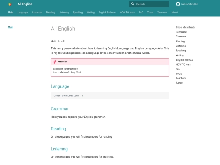This screenshot has width=220, height=165.
Task: Click 'Here you can improve your English grammar' text
Action: click(78, 117)
